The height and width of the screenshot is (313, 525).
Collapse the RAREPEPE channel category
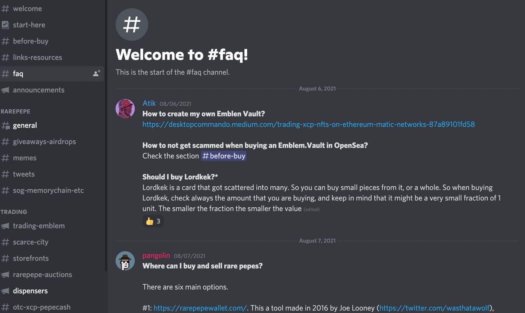pos(16,111)
